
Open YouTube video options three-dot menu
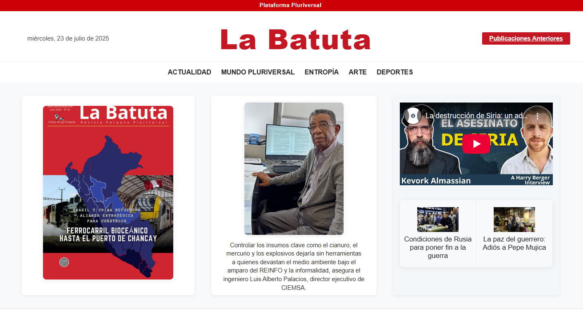(538, 116)
